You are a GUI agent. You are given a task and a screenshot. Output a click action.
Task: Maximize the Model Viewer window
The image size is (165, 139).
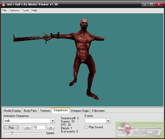pos(151,4)
